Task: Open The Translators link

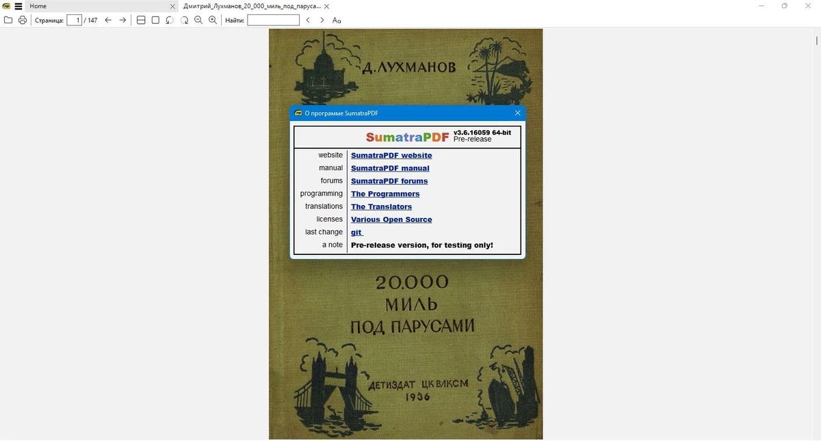Action: coord(381,206)
